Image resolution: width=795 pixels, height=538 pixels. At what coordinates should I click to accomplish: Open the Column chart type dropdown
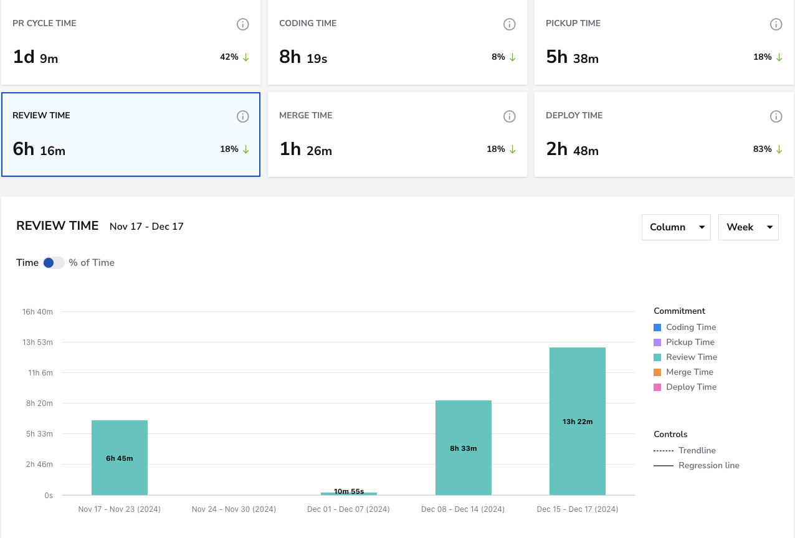point(676,227)
